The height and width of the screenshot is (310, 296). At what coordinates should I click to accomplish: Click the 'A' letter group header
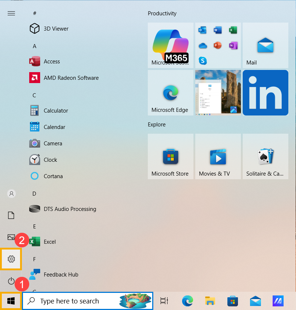34,46
